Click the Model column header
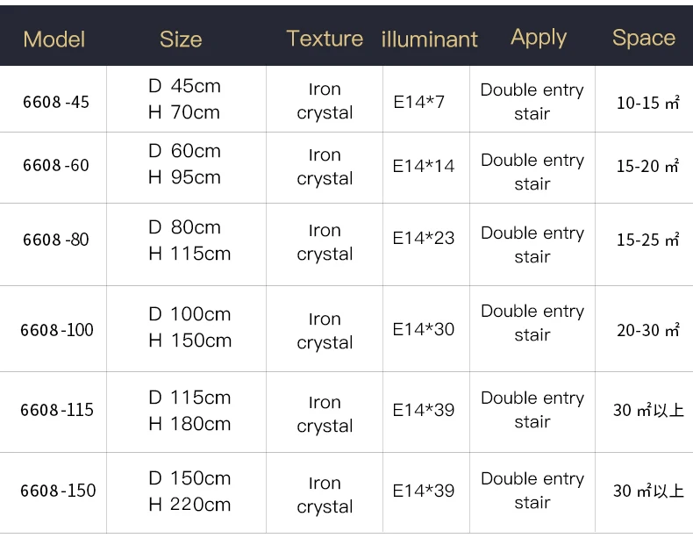The width and height of the screenshot is (693, 538). (x=54, y=39)
